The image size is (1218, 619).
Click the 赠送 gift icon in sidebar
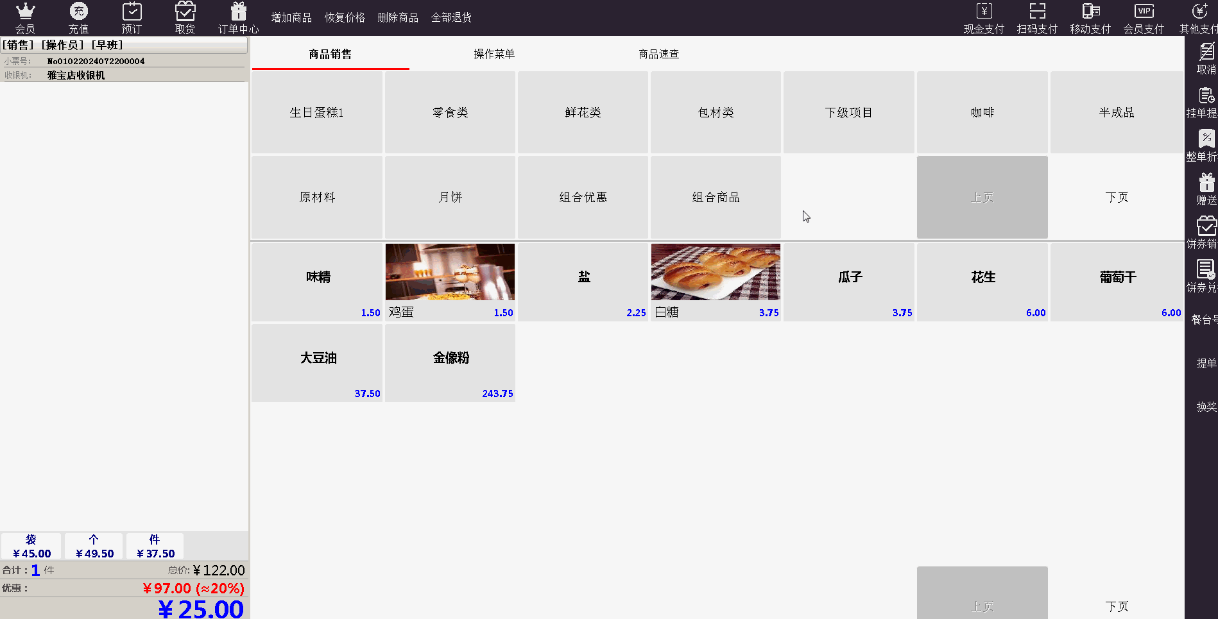1206,190
